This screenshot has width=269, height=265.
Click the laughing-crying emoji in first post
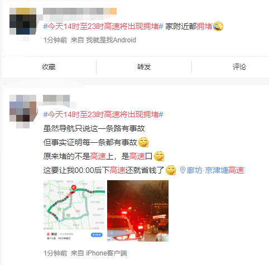218,26
